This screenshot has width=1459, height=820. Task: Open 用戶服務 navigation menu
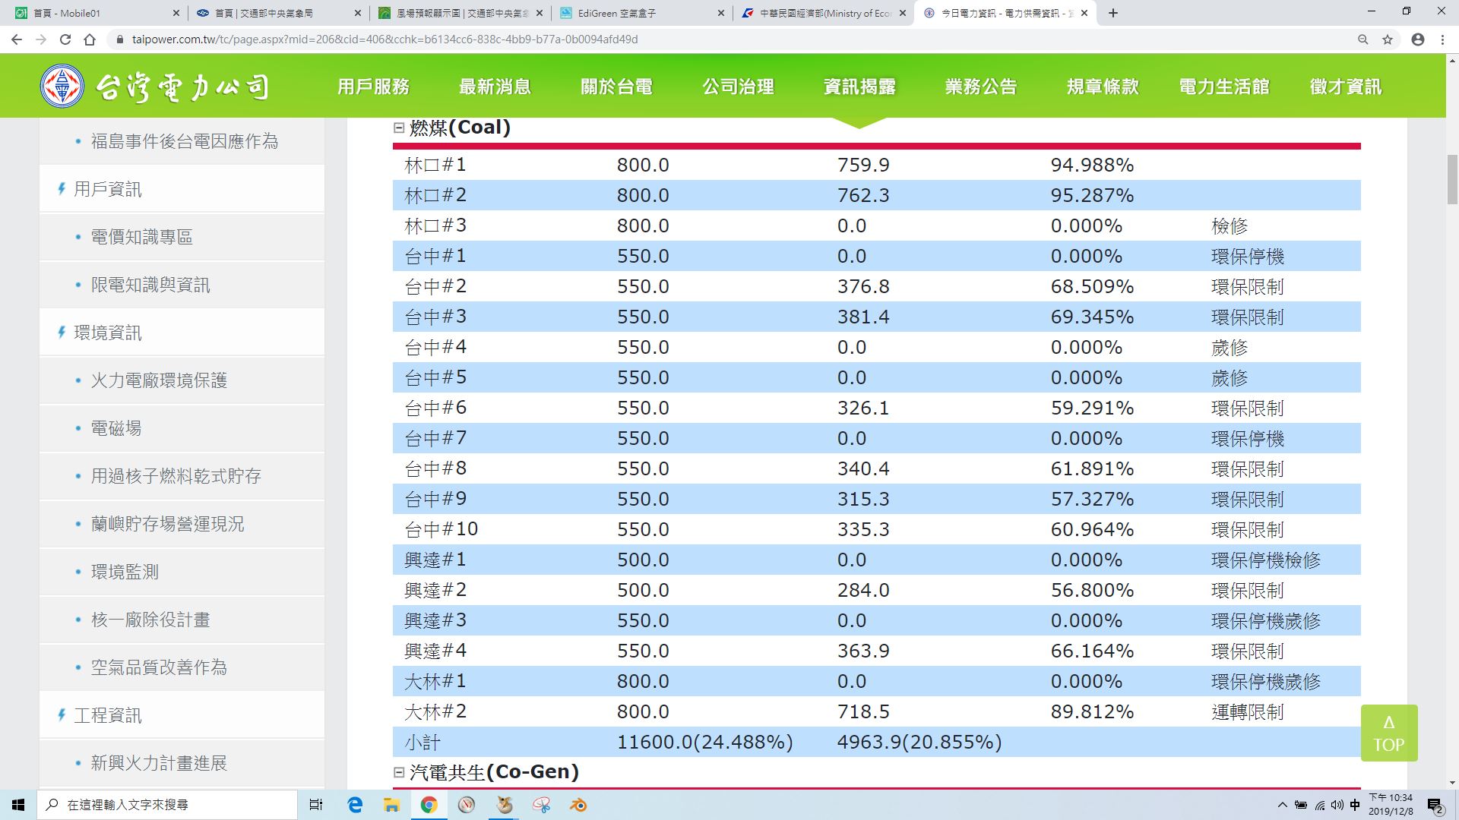(373, 87)
